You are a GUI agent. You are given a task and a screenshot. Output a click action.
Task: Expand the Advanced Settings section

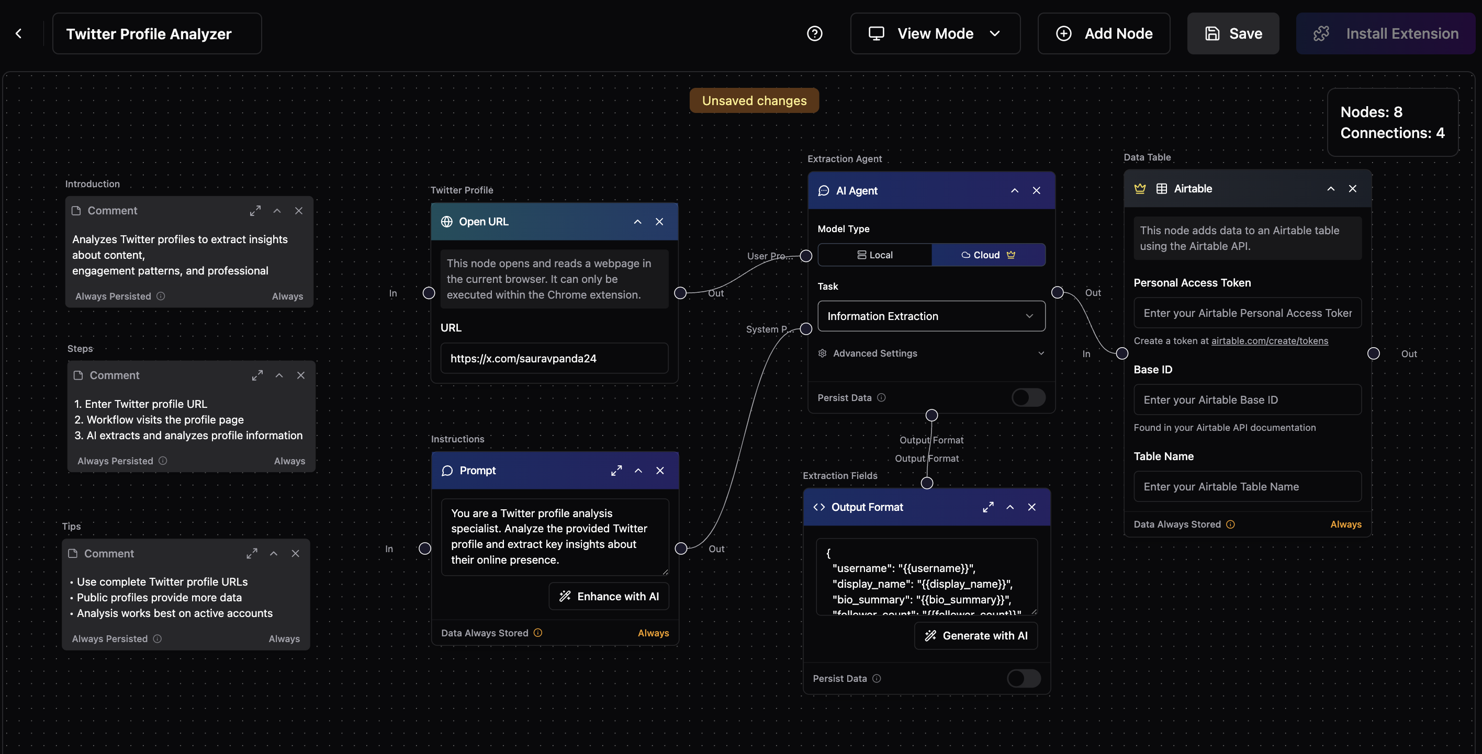1041,353
